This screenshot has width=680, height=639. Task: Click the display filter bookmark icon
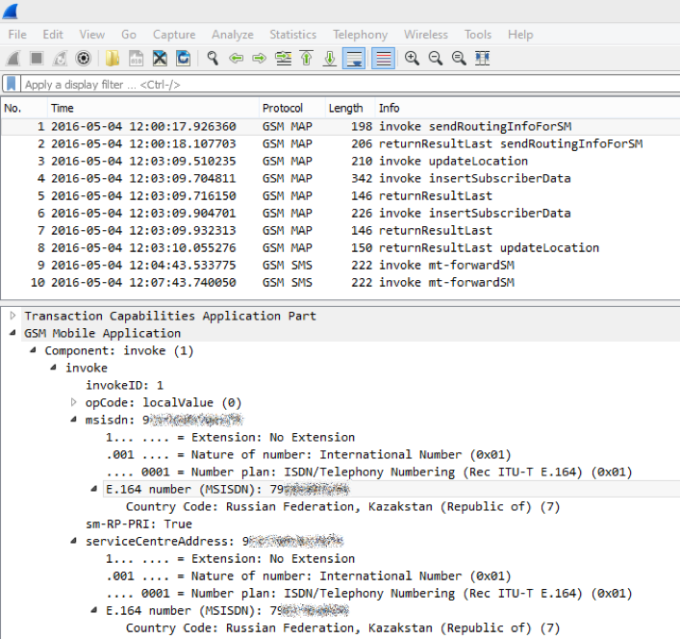tap(11, 84)
